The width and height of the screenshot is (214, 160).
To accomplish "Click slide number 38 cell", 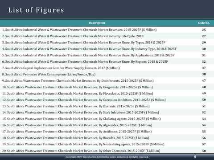I will [204, 74].
